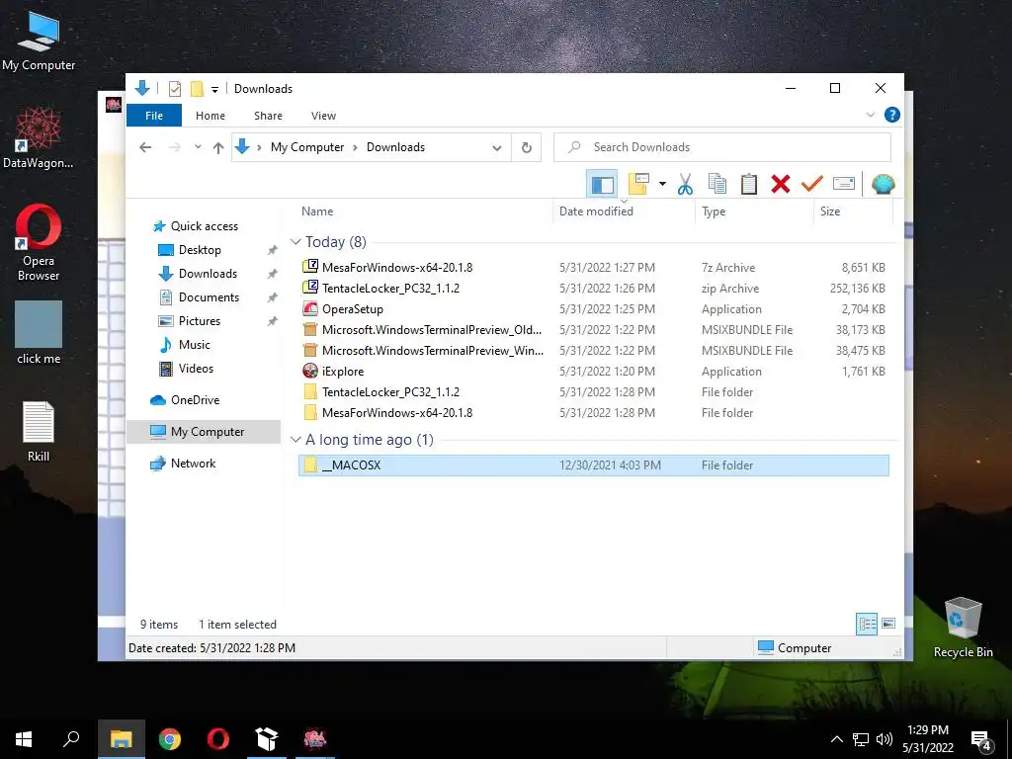Viewport: 1012px width, 759px height.
Task: Open the address bar history dropdown
Action: 497,148
